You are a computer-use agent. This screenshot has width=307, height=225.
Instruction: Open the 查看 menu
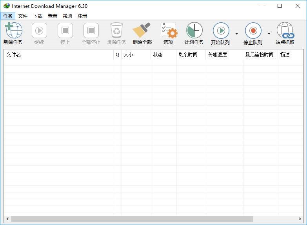click(53, 16)
